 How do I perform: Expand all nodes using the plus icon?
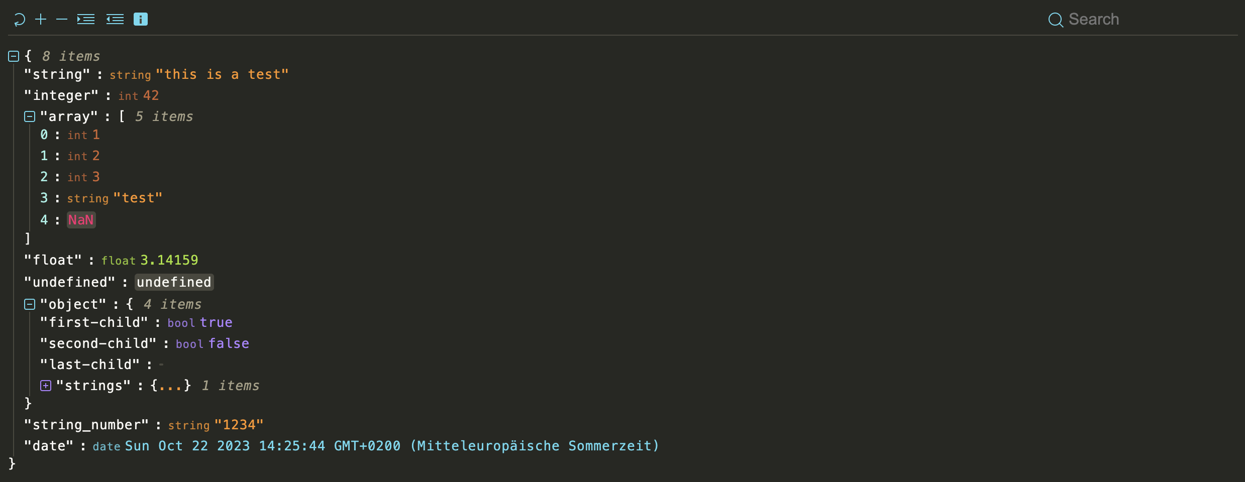41,19
